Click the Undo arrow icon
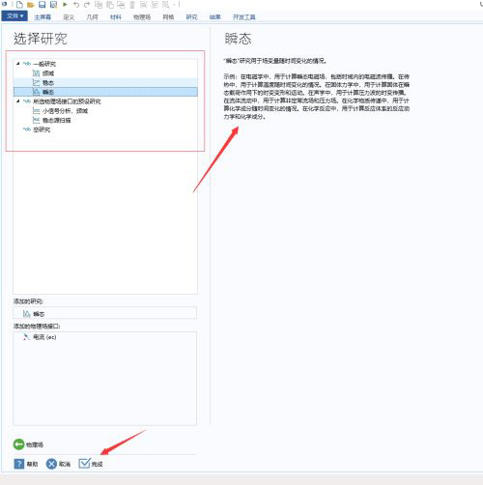This screenshot has width=483, height=485. (x=76, y=5)
